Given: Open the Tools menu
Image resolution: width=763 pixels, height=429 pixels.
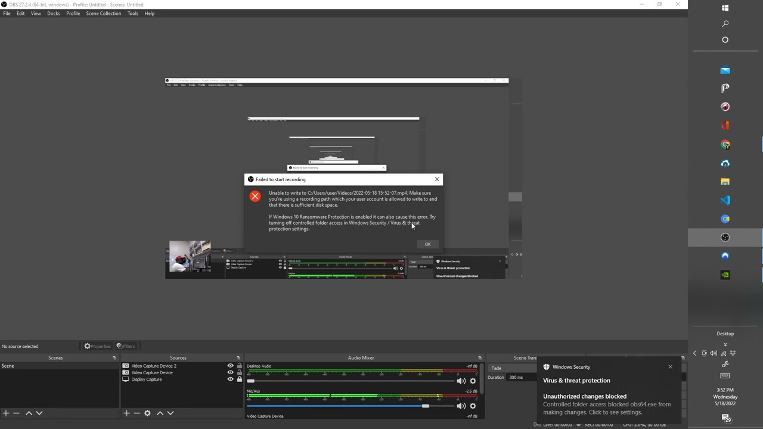Looking at the screenshot, I should pyautogui.click(x=133, y=13).
